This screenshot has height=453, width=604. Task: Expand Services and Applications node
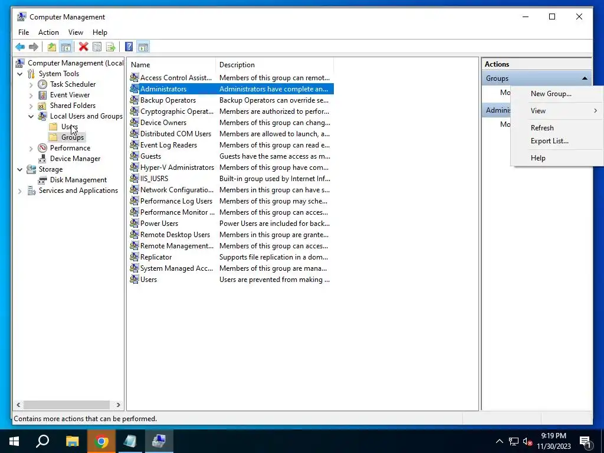tap(19, 191)
